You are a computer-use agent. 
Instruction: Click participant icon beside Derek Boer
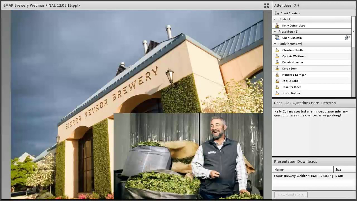tap(277, 68)
